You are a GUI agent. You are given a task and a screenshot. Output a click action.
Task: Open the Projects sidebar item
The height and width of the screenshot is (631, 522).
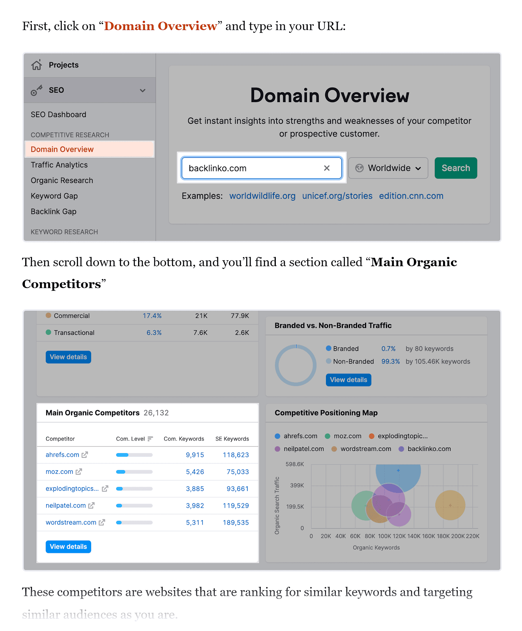[64, 65]
